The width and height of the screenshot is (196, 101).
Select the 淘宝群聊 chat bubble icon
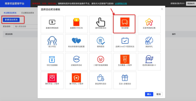pos(125,22)
